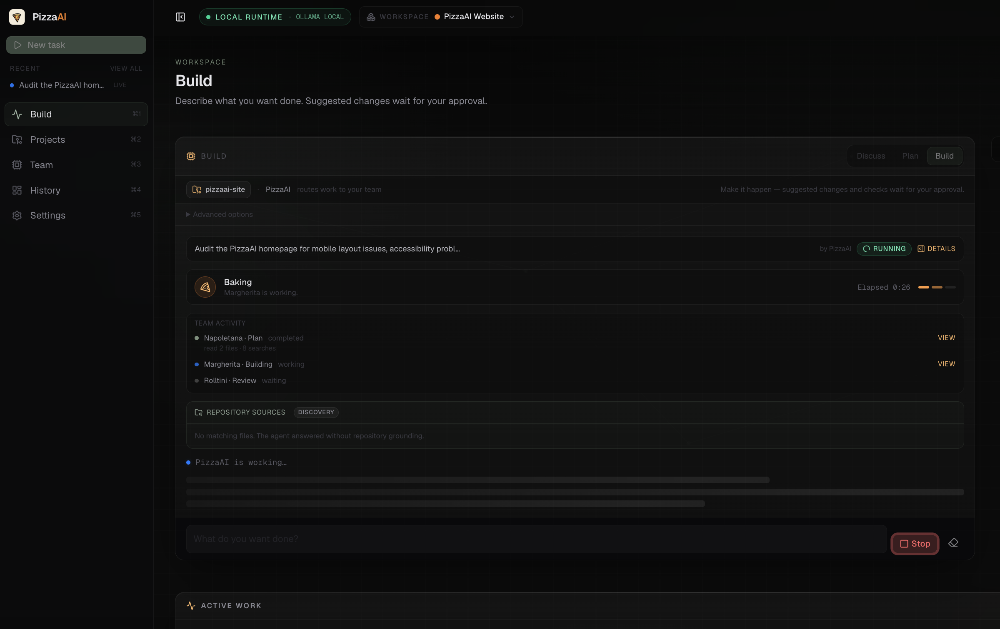Image resolution: width=1000 pixels, height=629 pixels.
Task: Click the workspace cubes icon
Action: 371,17
